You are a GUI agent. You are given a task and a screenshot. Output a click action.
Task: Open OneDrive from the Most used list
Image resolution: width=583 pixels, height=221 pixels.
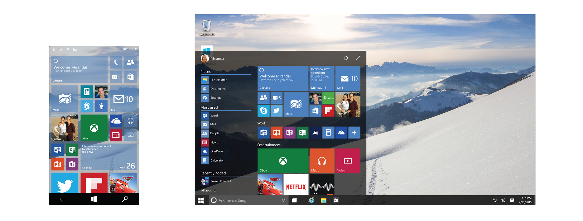pyautogui.click(x=212, y=151)
